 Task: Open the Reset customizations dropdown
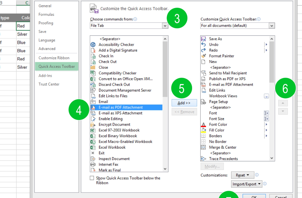(243, 175)
